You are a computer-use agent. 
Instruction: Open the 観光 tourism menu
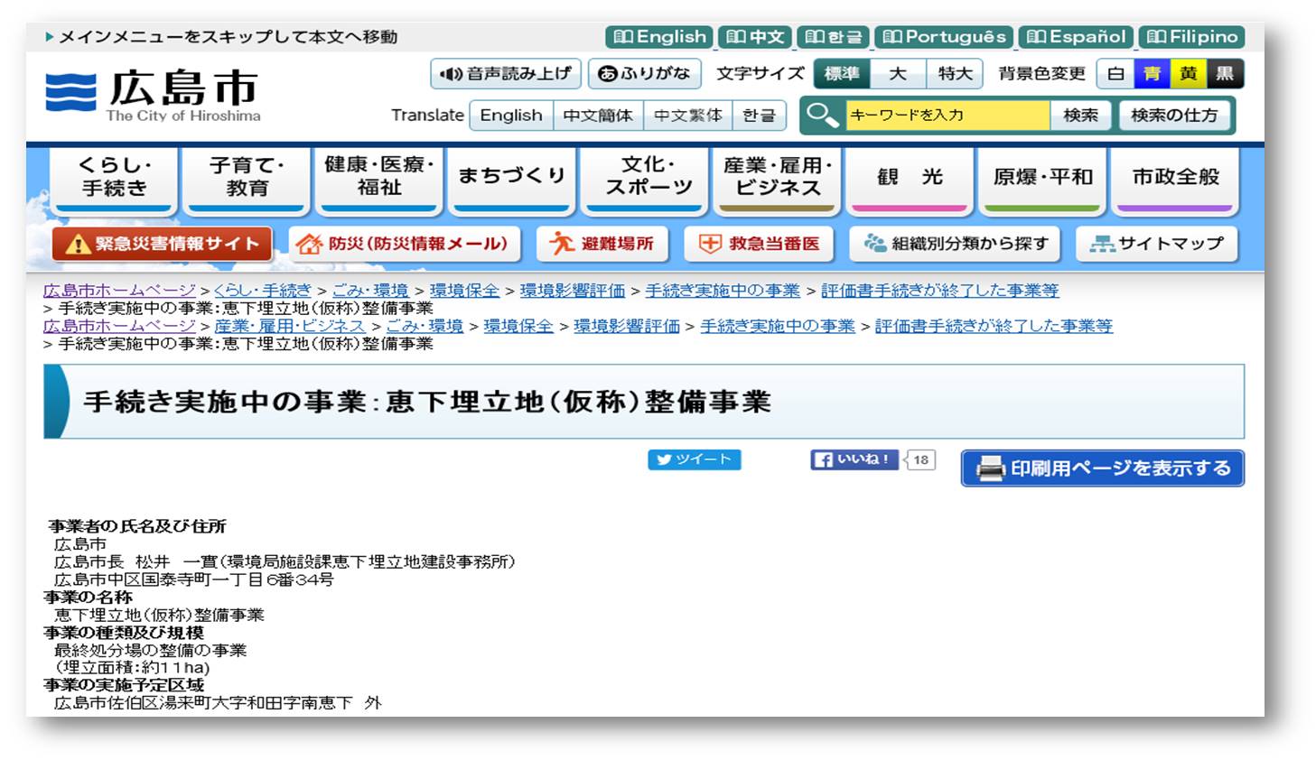[x=910, y=178]
